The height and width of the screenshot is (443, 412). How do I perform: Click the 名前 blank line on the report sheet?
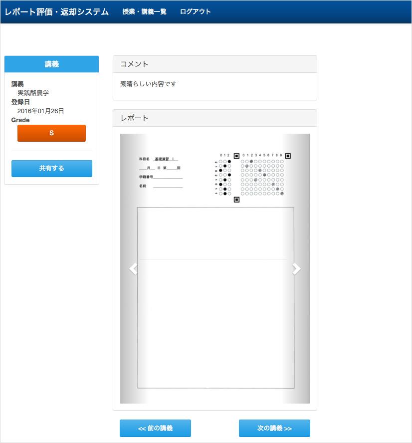point(168,186)
